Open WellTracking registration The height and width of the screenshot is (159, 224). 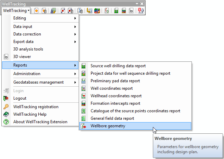40,107
